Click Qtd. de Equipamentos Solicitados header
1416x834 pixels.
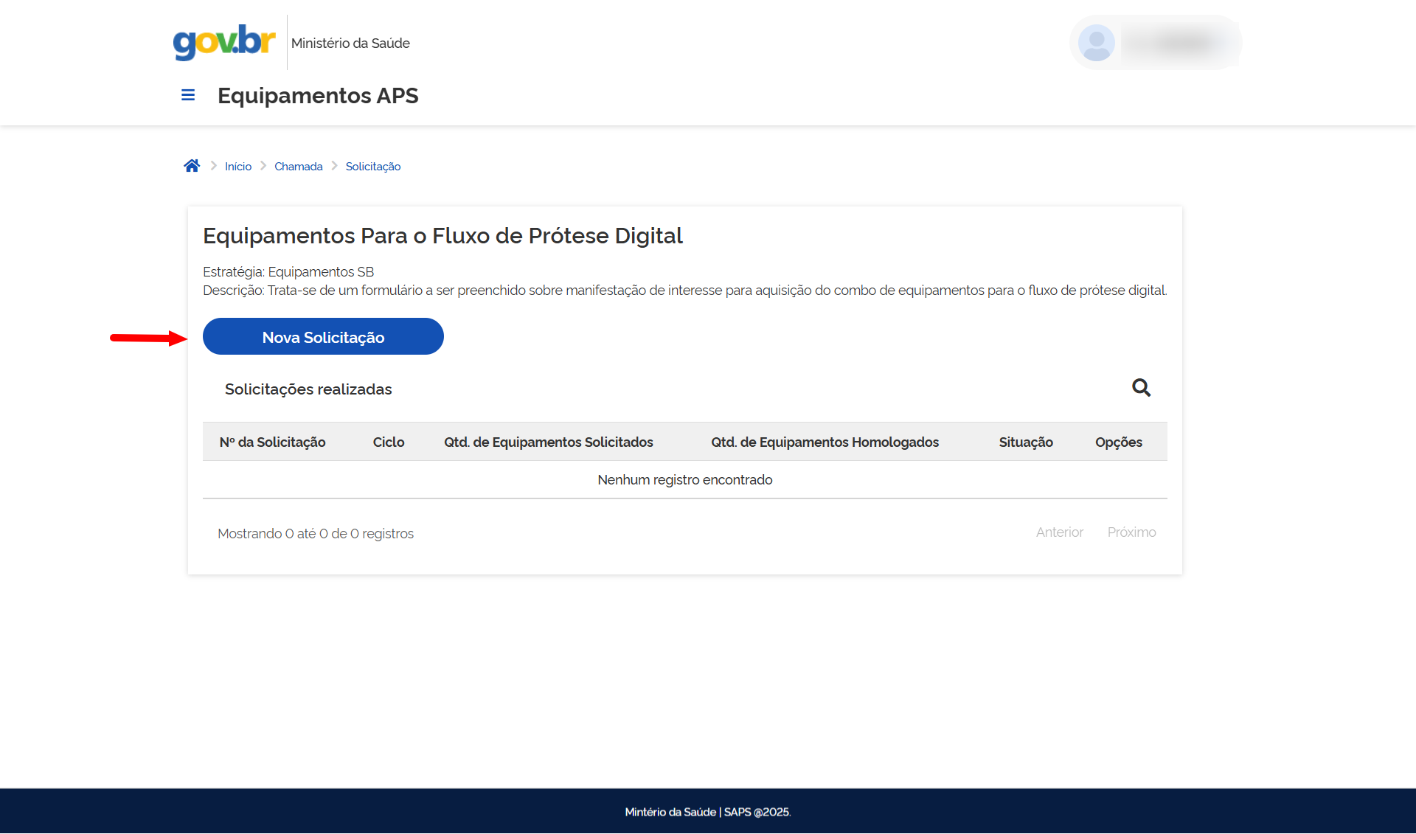tap(549, 442)
